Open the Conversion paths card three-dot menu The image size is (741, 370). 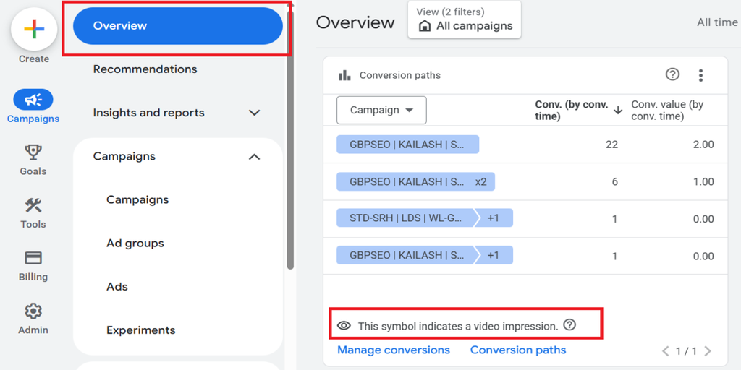pos(700,75)
